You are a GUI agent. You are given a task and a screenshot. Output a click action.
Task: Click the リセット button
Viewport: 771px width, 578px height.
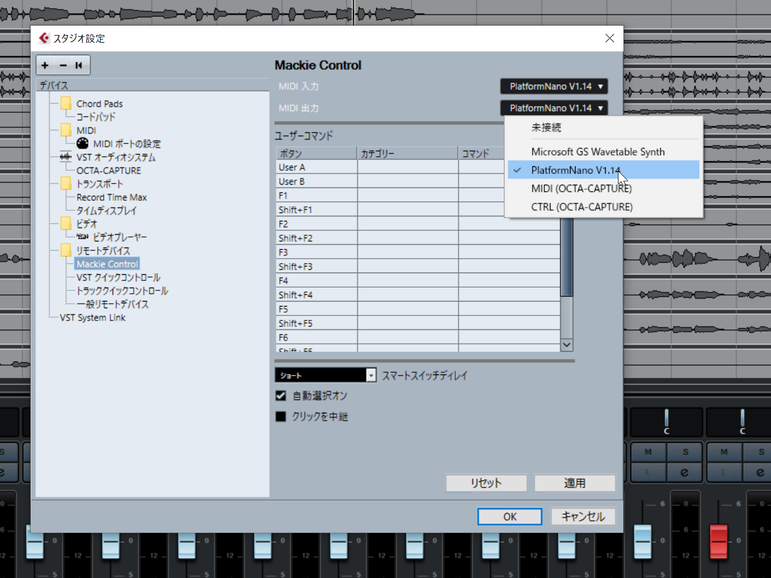coord(487,483)
